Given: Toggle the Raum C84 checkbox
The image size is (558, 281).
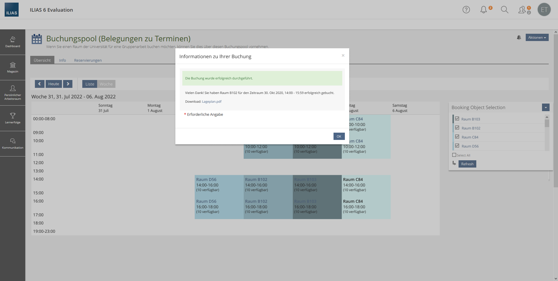Looking at the screenshot, I should click(x=457, y=137).
